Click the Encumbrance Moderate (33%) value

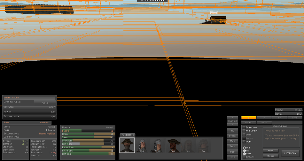tap(47, 134)
